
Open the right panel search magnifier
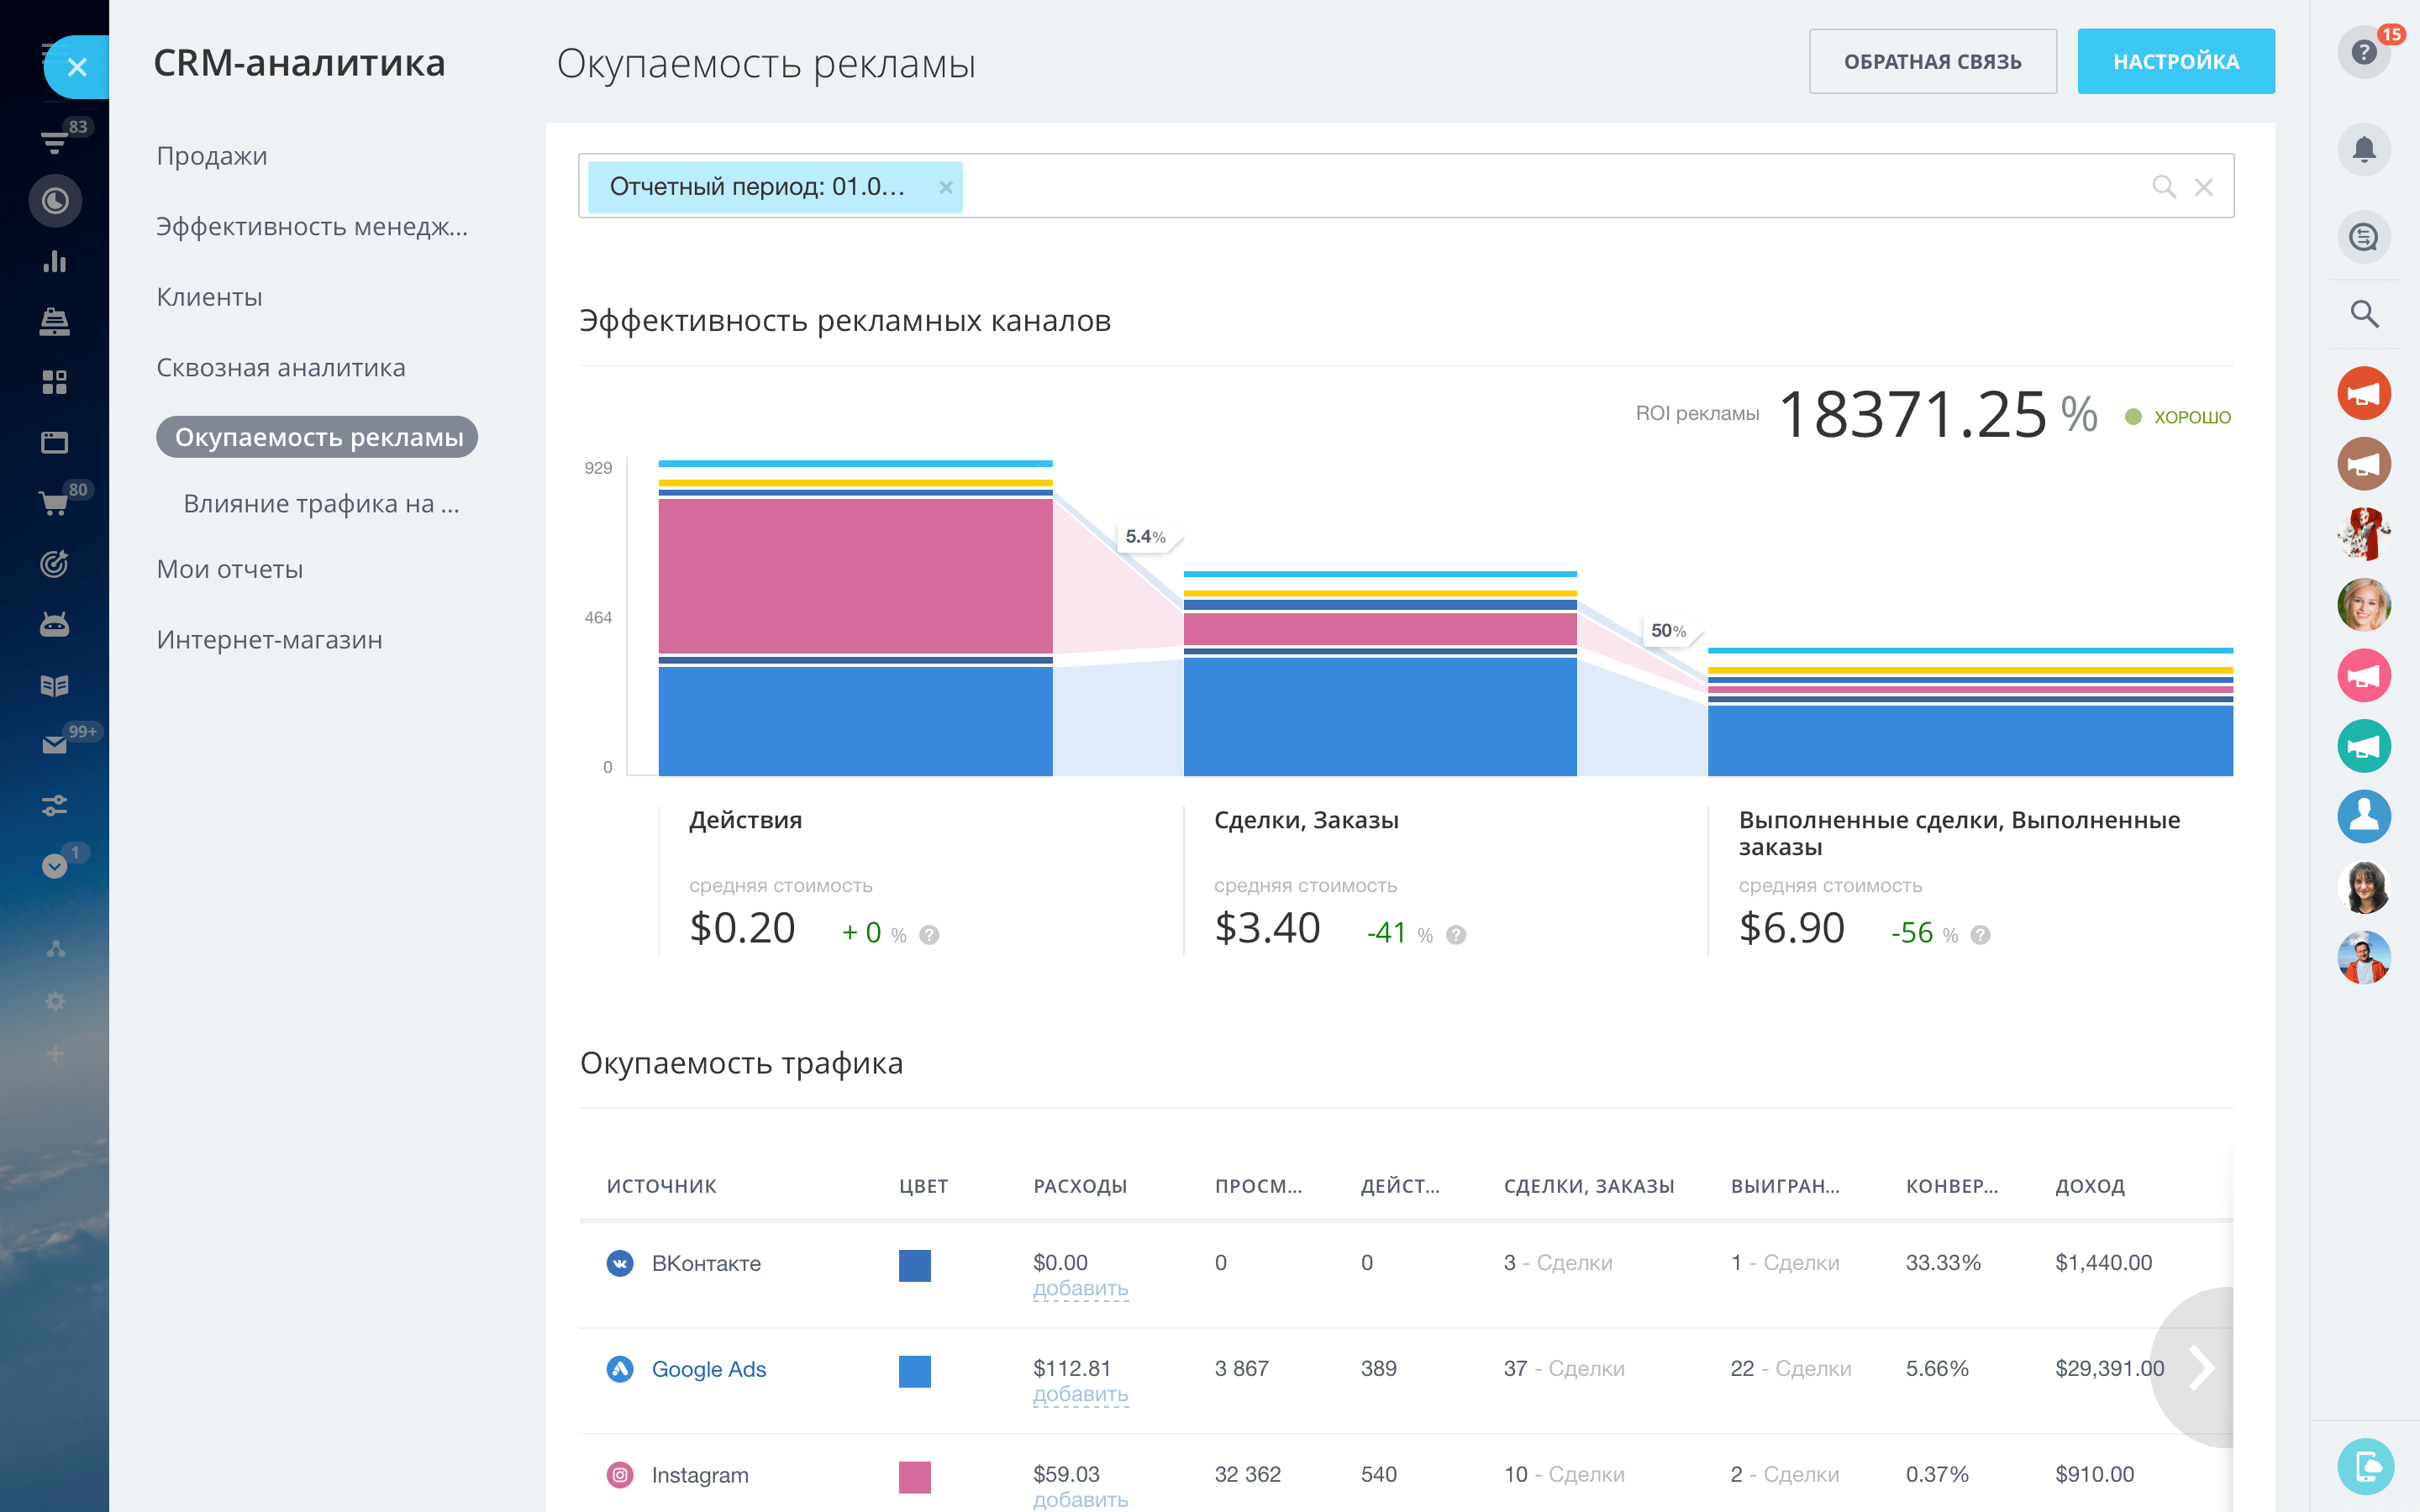click(x=2363, y=314)
